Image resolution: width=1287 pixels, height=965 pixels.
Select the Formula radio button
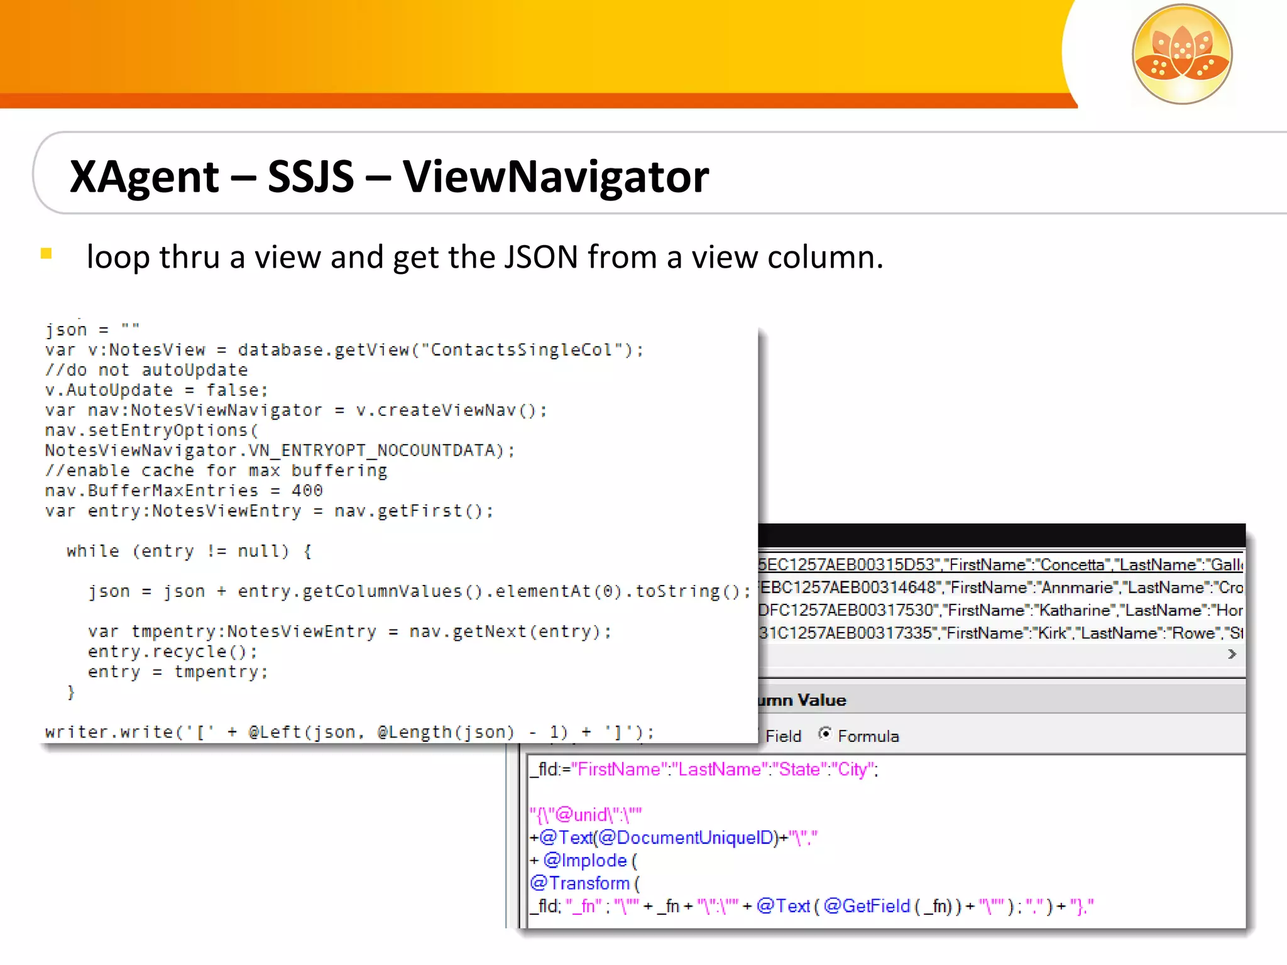click(825, 734)
